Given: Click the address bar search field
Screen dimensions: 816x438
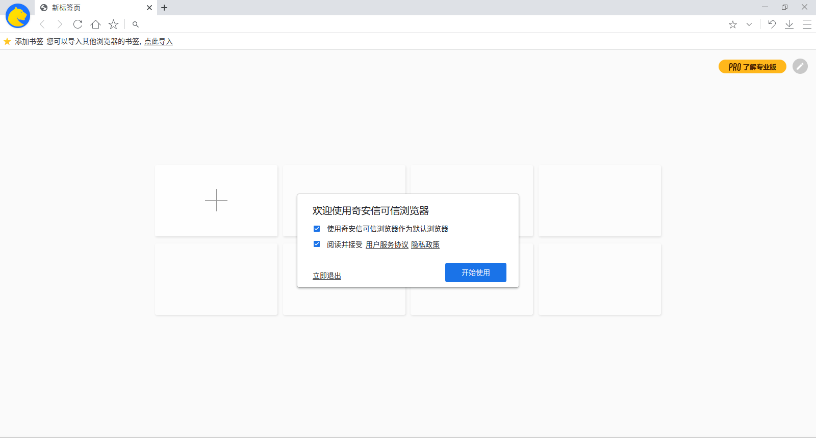Looking at the screenshot, I should [x=408, y=24].
